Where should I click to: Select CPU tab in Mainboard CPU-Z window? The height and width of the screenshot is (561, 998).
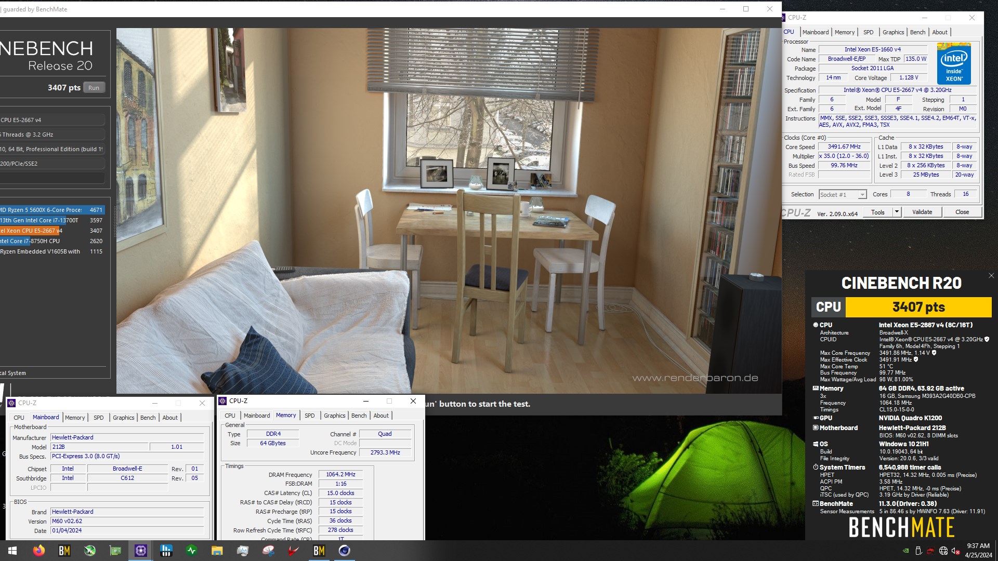19,418
